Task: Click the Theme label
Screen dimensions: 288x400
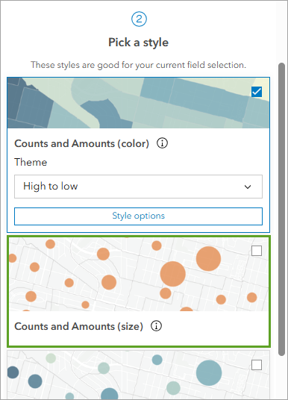Action: (31, 162)
